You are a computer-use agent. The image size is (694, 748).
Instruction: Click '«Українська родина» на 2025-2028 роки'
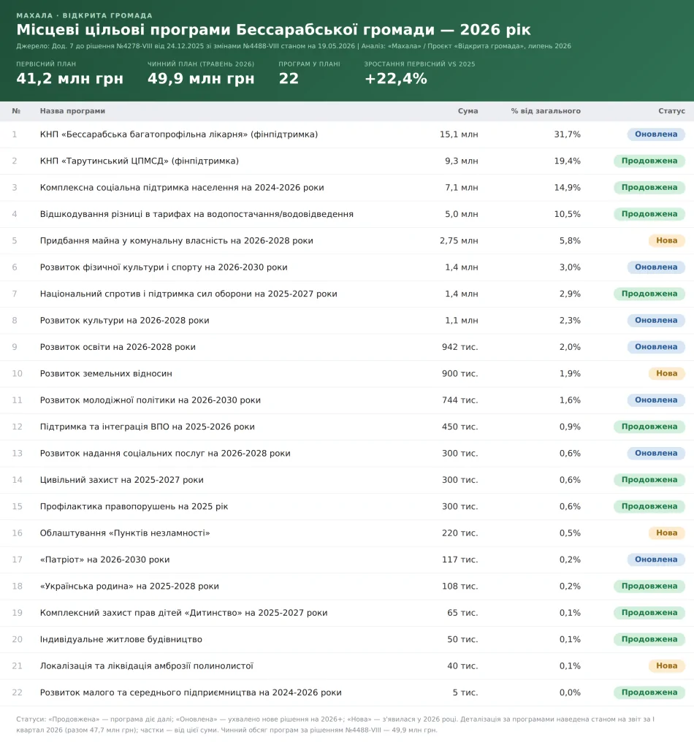coord(129,587)
